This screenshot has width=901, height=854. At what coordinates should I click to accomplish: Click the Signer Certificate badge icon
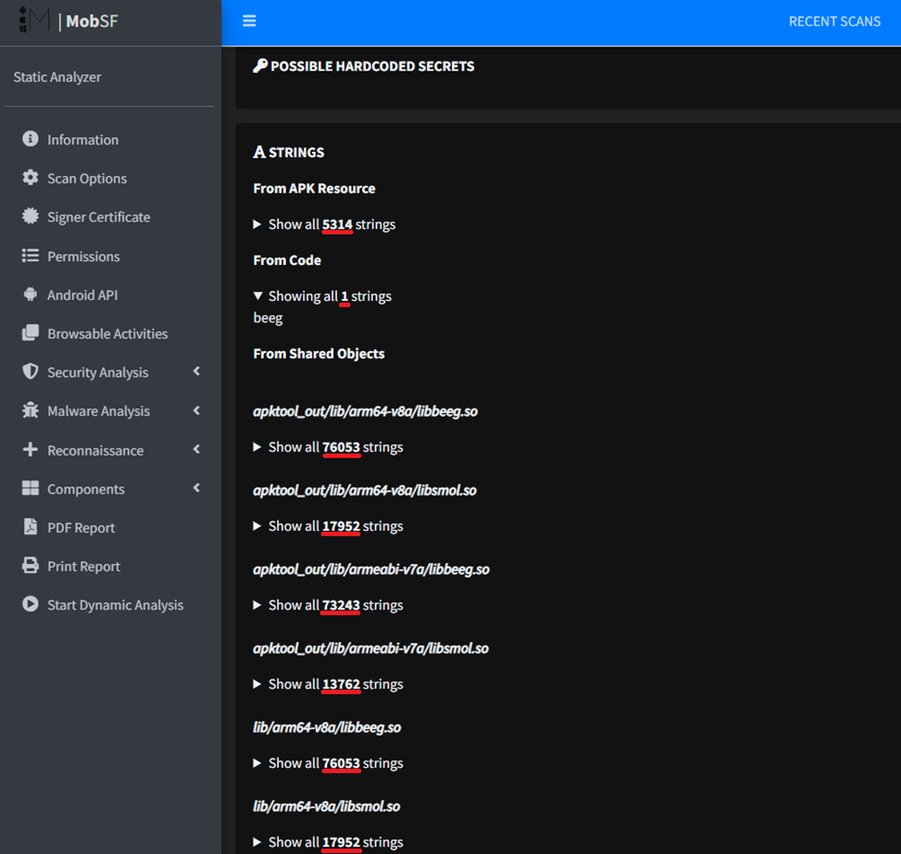coord(31,217)
